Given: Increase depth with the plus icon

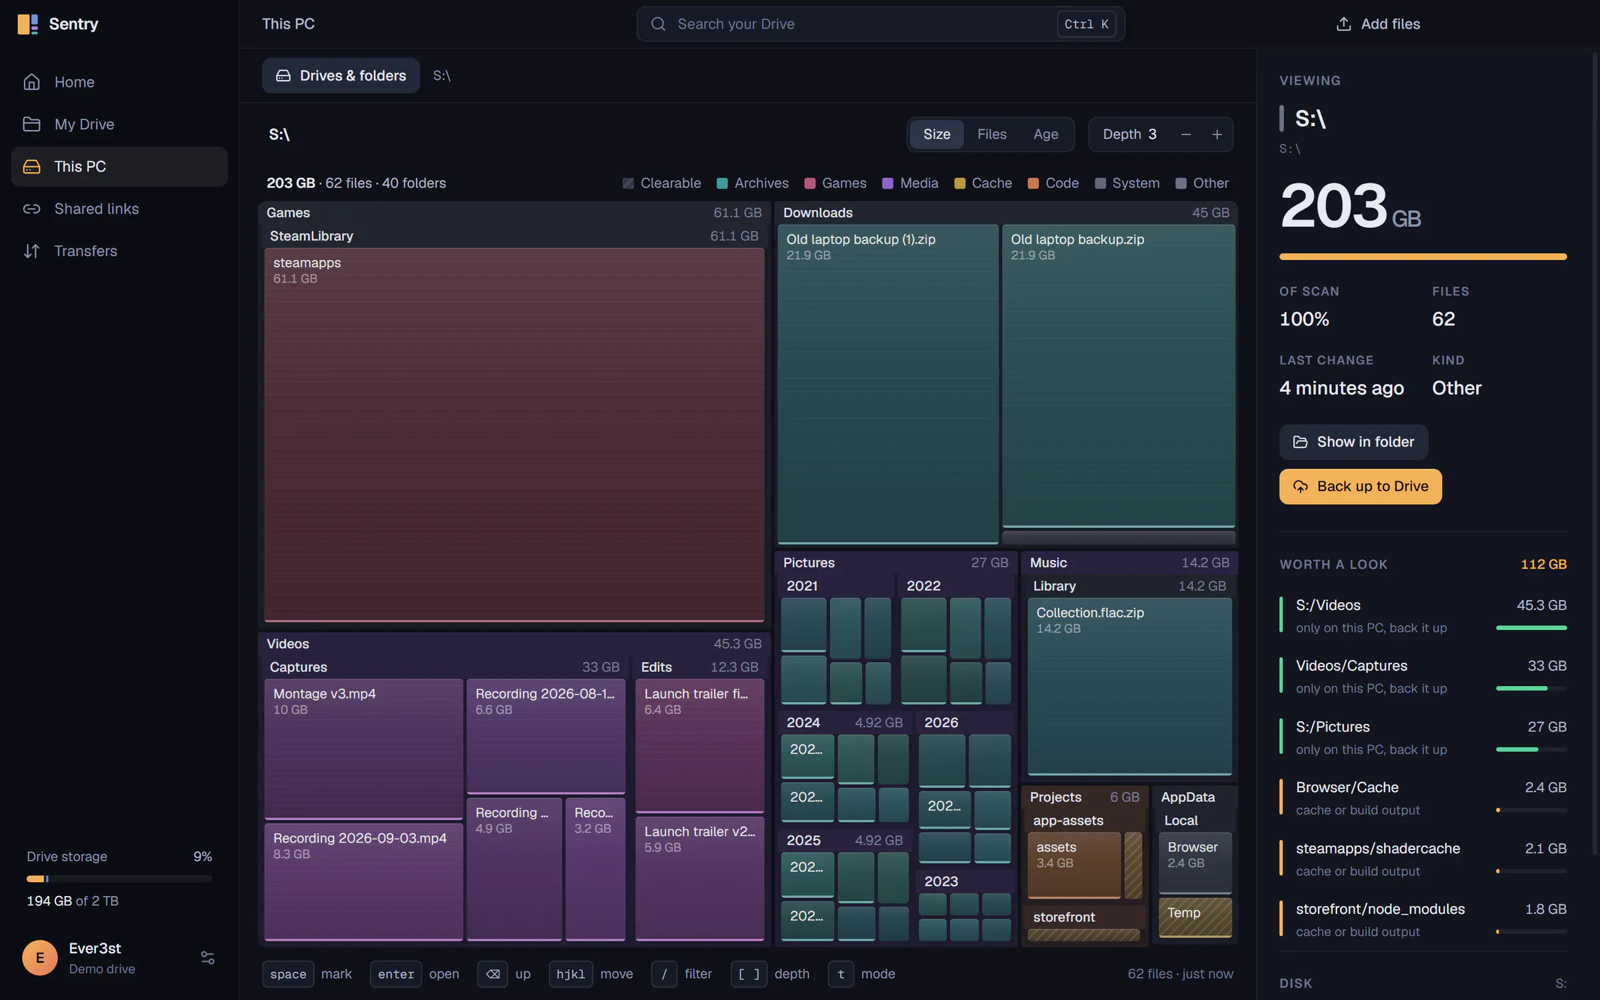Looking at the screenshot, I should click(1217, 135).
